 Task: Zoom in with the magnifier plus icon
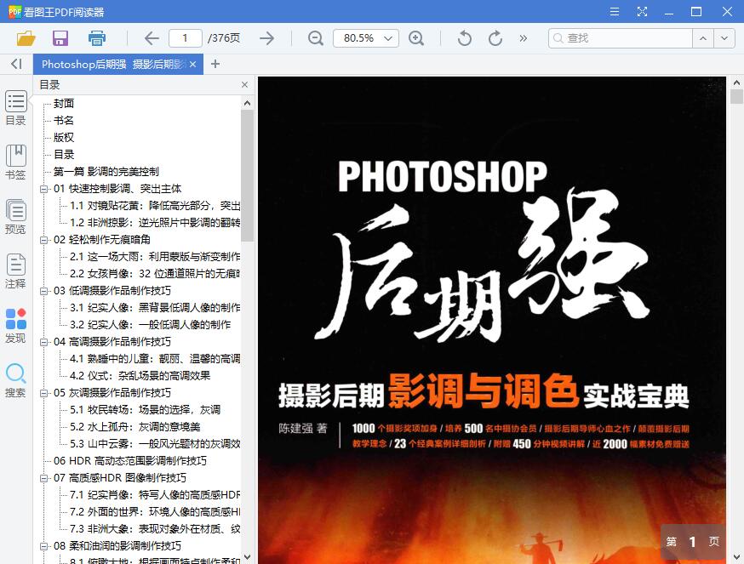417,38
